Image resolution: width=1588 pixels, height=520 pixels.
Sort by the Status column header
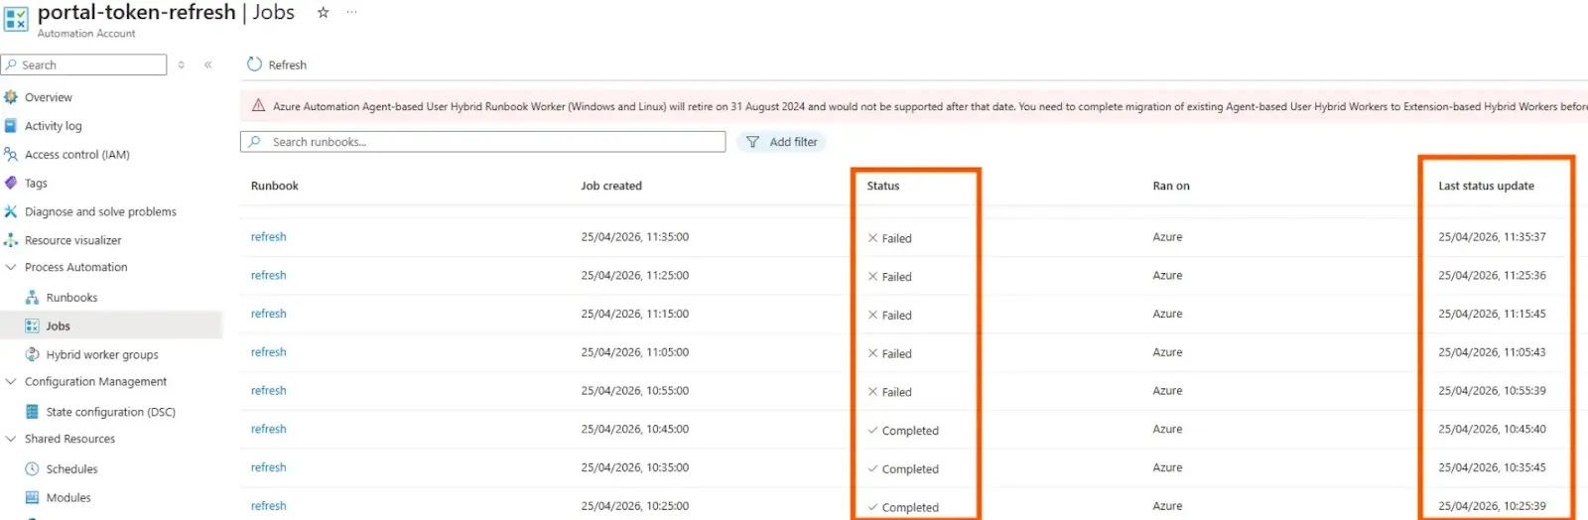(883, 186)
